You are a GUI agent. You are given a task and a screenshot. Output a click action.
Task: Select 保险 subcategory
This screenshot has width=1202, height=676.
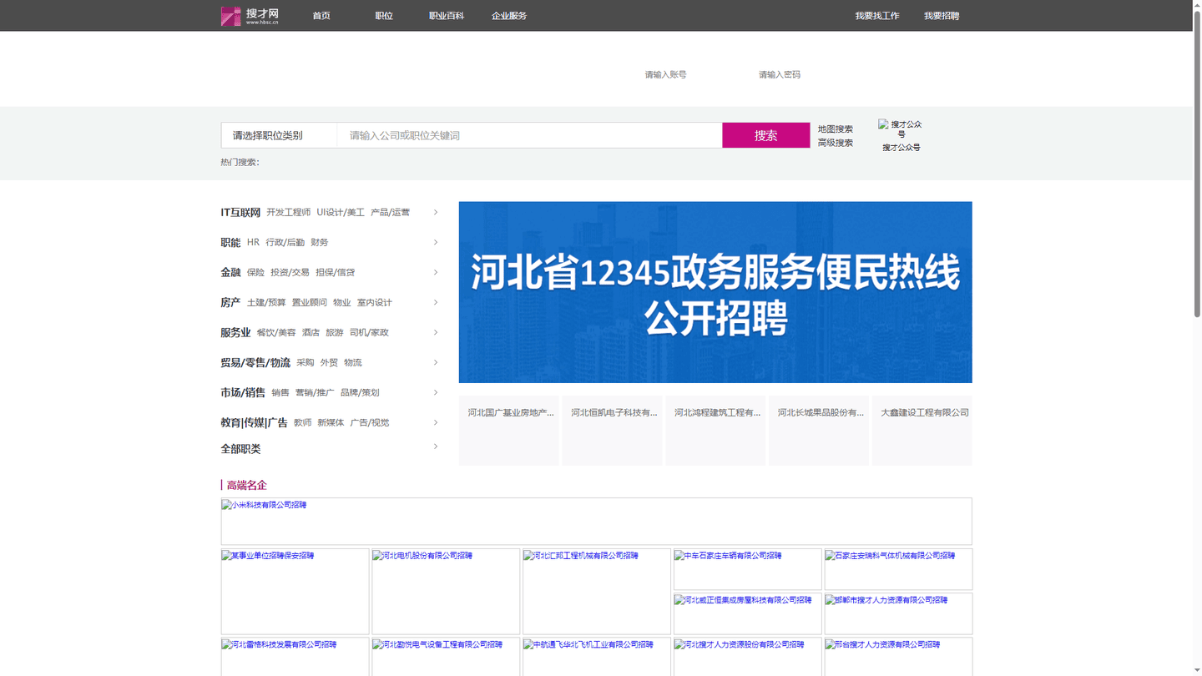pyautogui.click(x=255, y=273)
